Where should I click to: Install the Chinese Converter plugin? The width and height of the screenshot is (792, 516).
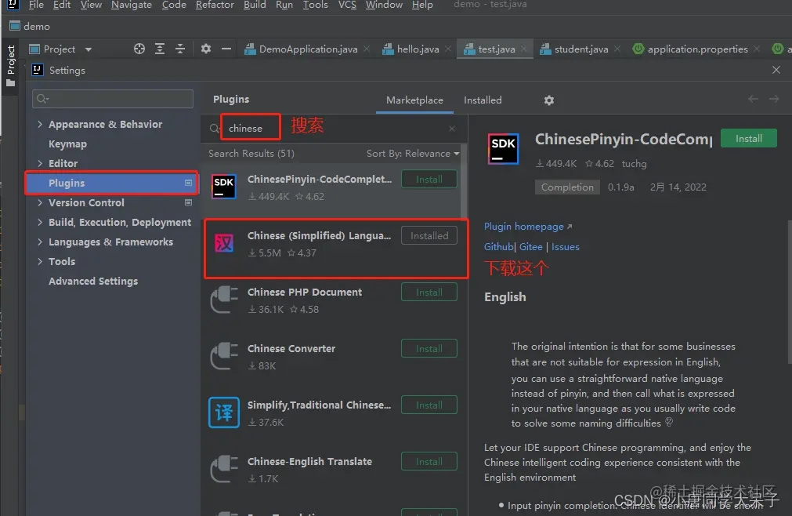pos(429,349)
